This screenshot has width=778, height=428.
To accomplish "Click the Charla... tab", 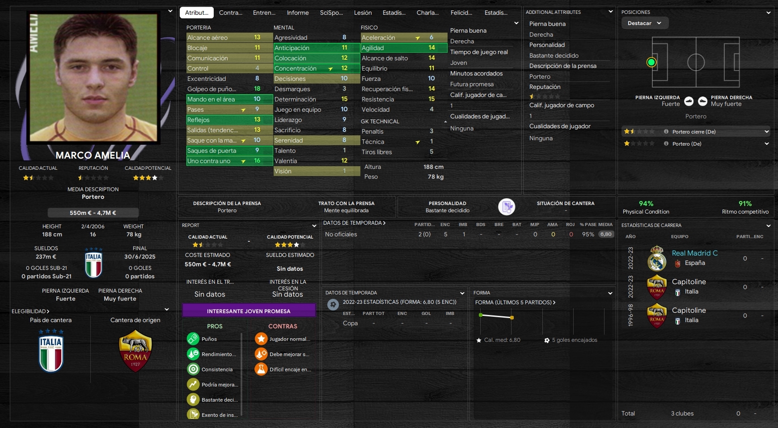I will coord(427,13).
